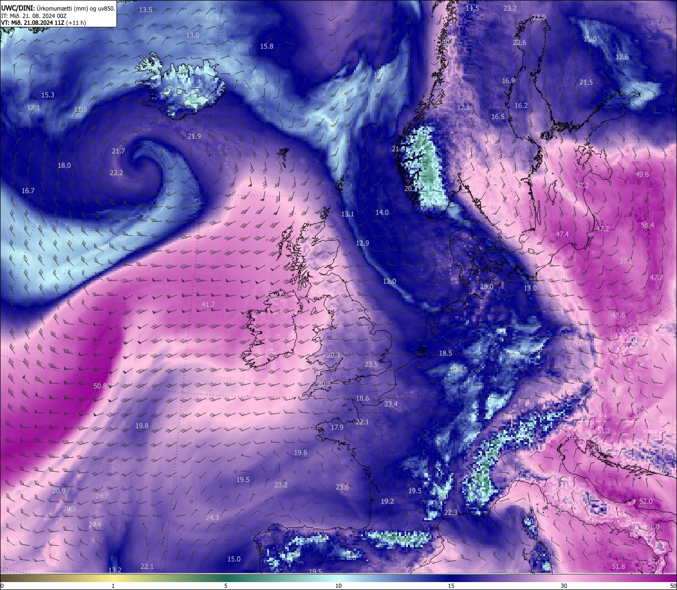Click the 50.8 value on the map
Image resolution: width=677 pixels, height=590 pixels.
(x=100, y=386)
